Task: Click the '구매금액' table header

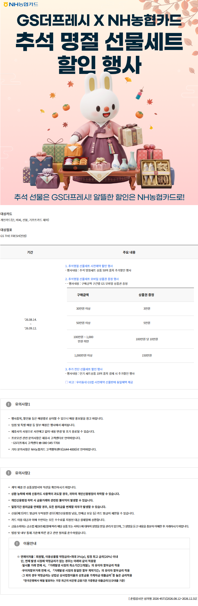Action: tap(83, 295)
